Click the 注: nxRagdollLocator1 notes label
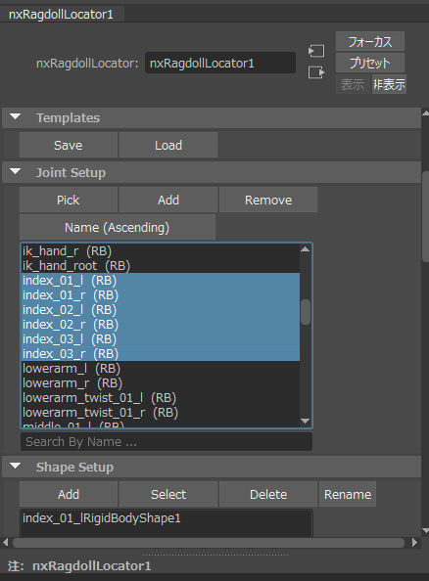The width and height of the screenshot is (429, 581). [x=79, y=565]
